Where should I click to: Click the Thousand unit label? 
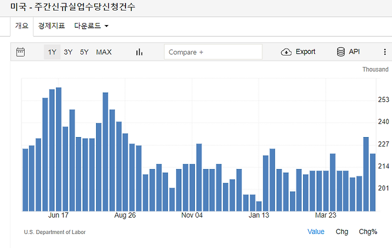[x=375, y=69]
